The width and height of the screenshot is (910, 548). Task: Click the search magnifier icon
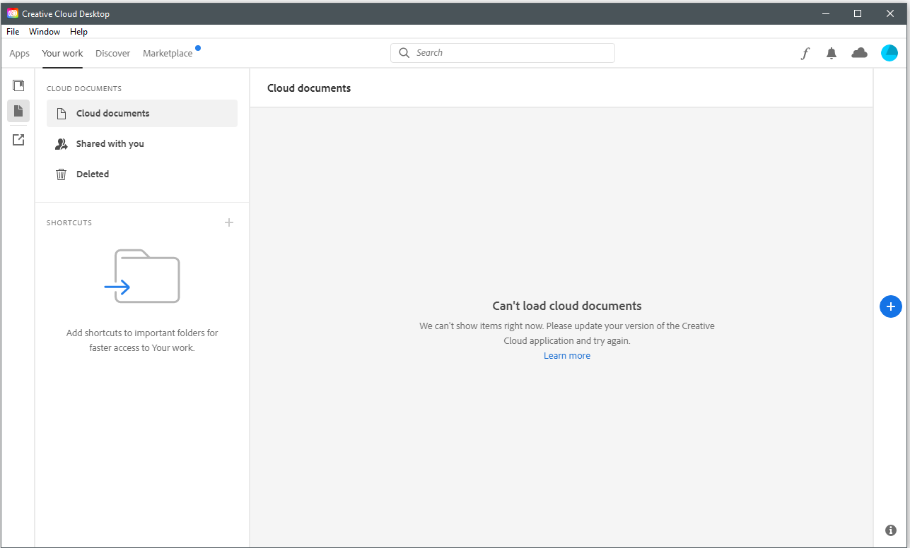(x=404, y=52)
